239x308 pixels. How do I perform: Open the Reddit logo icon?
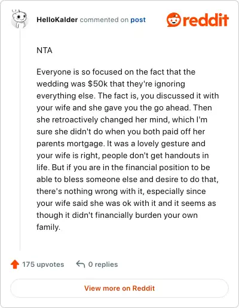(x=174, y=20)
